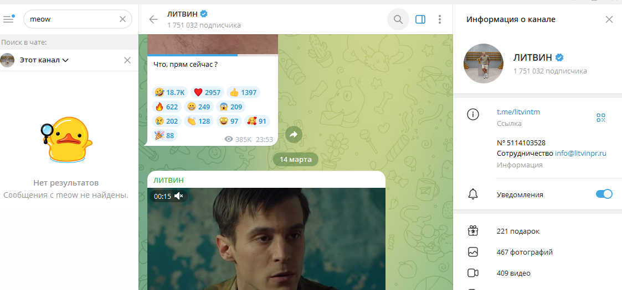Add screaming face reaction with 209
622x290 pixels.
tap(230, 107)
